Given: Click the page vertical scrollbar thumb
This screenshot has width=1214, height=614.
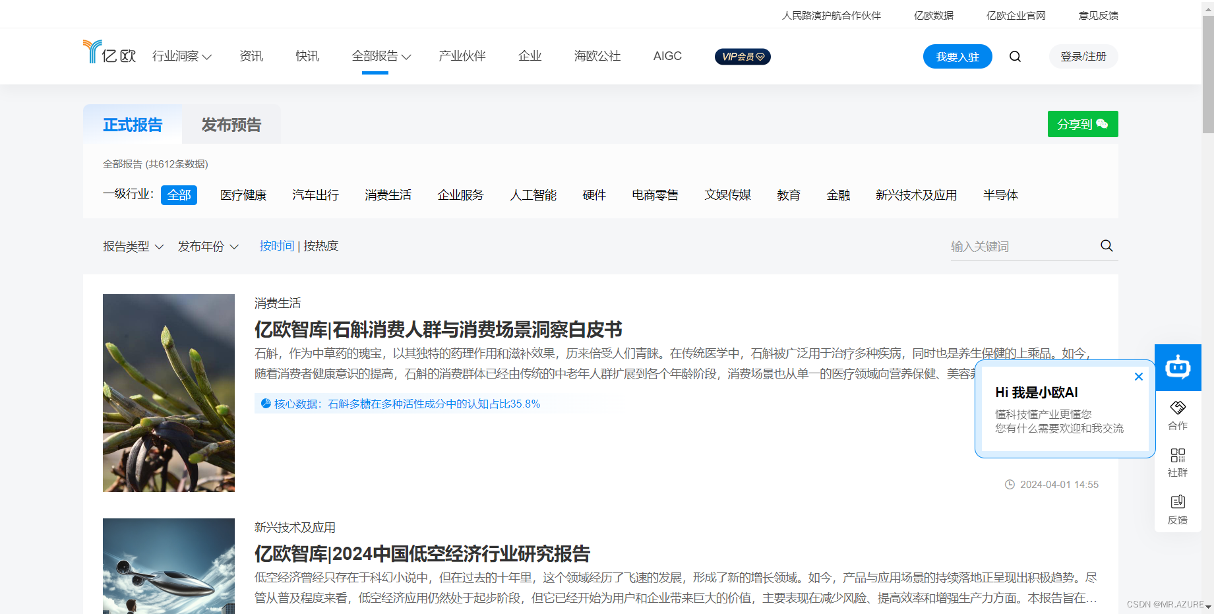Looking at the screenshot, I should 1208,75.
